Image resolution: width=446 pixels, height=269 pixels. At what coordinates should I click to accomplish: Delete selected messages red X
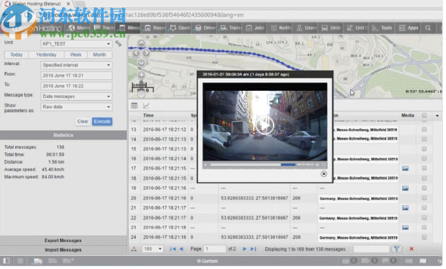(x=412, y=249)
